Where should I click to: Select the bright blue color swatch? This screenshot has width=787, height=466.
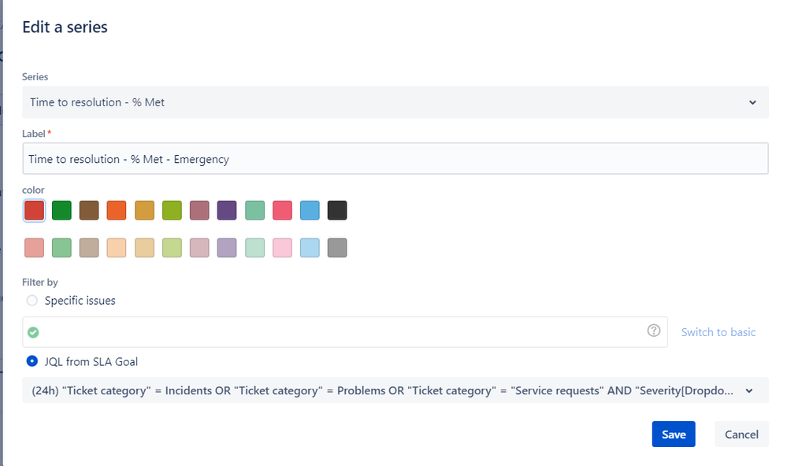(x=310, y=210)
